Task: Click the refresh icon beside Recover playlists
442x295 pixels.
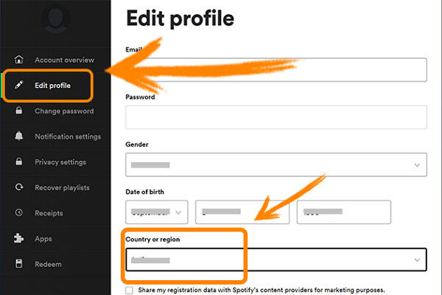Action: (x=19, y=187)
